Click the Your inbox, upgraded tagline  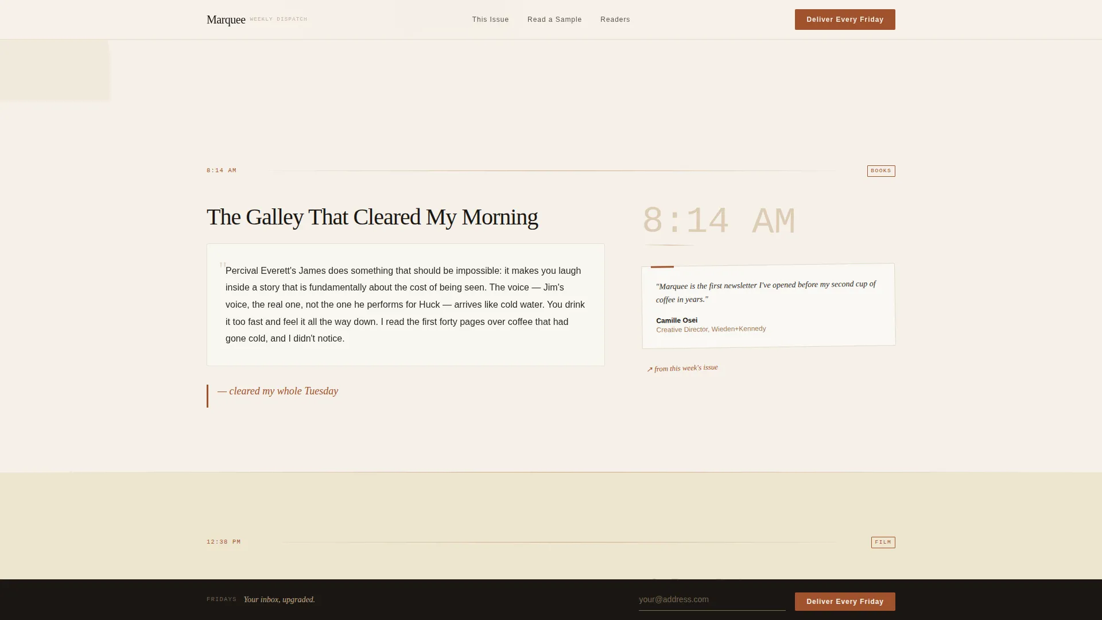click(279, 600)
